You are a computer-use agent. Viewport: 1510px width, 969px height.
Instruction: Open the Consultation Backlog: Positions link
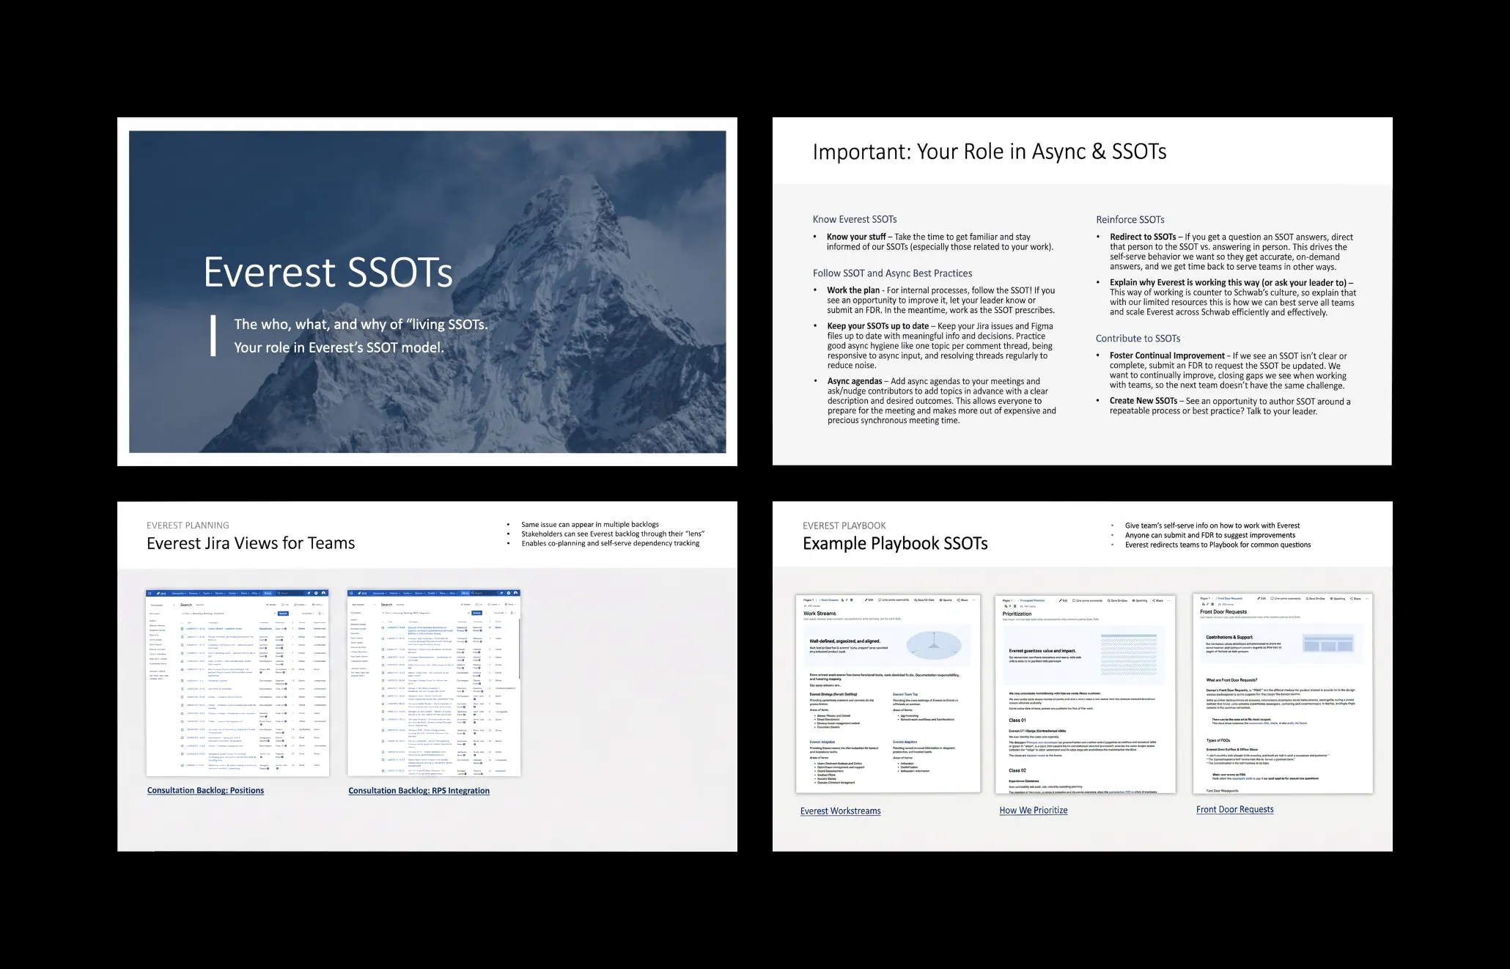tap(205, 790)
